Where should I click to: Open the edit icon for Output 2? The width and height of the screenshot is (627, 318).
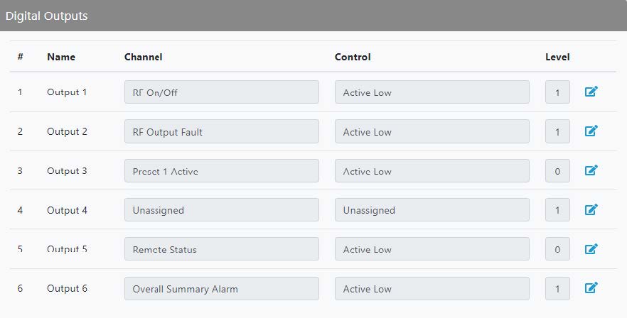pyautogui.click(x=591, y=131)
